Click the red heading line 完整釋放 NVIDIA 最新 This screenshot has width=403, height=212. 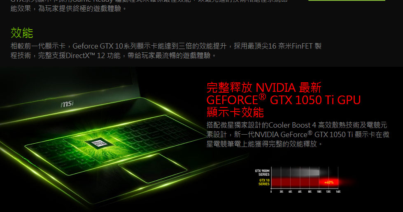(x=264, y=88)
